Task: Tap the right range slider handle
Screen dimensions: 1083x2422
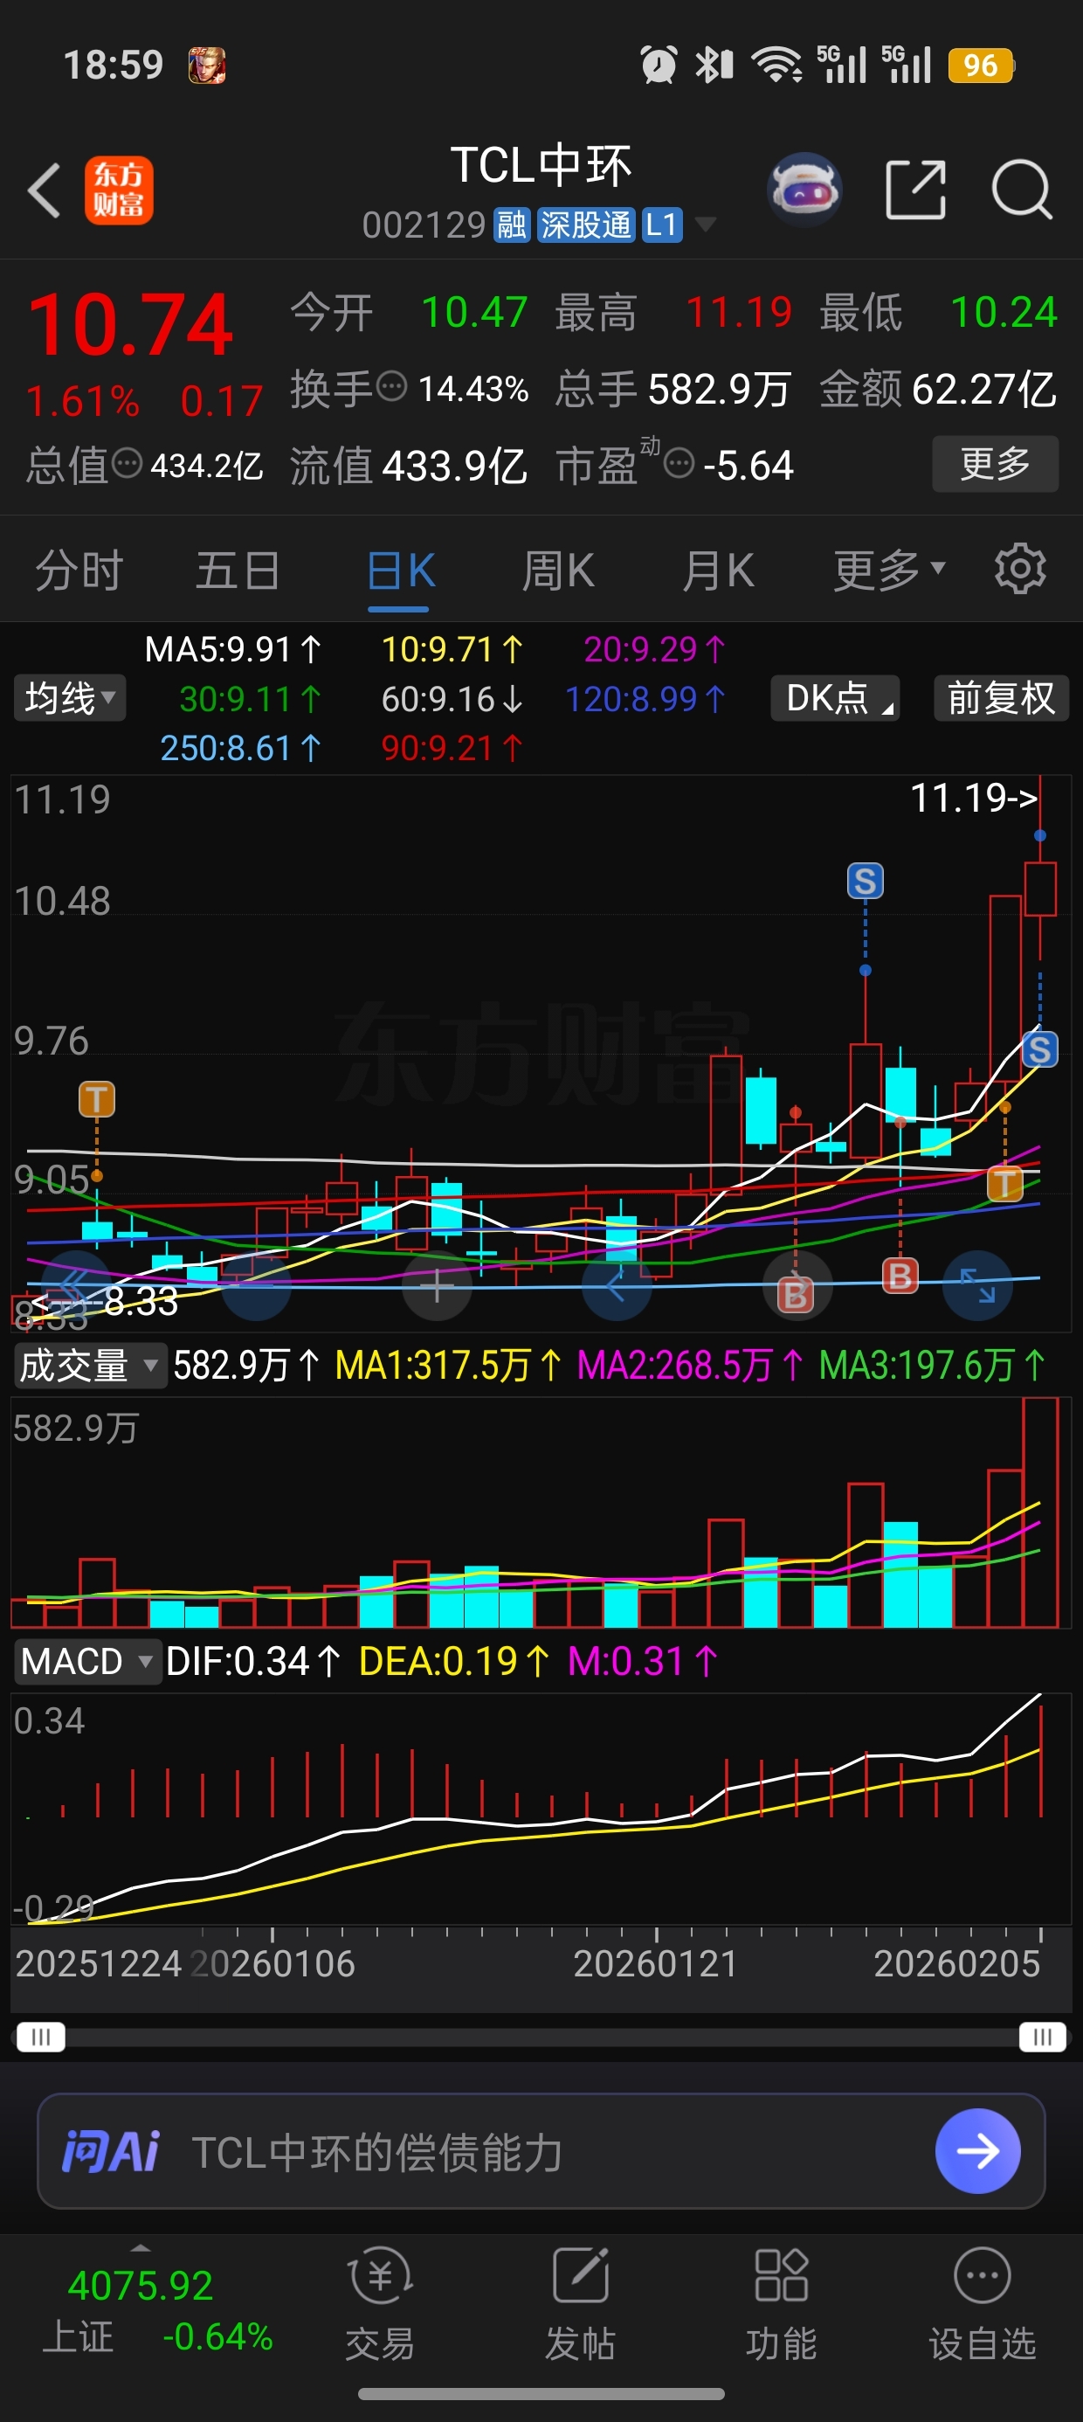Action: tap(1043, 2037)
